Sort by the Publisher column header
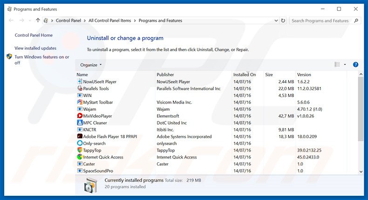 165,74
